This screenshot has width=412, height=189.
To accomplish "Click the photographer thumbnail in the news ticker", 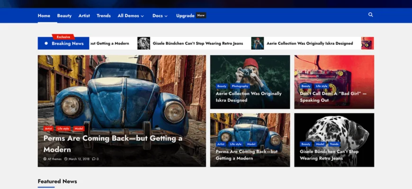I will [257, 43].
